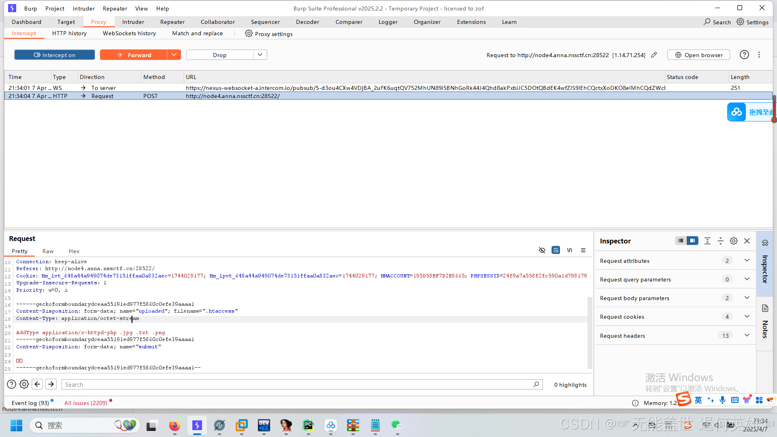Open Windows Start menu
The width and height of the screenshot is (777, 437).
coord(17,425)
